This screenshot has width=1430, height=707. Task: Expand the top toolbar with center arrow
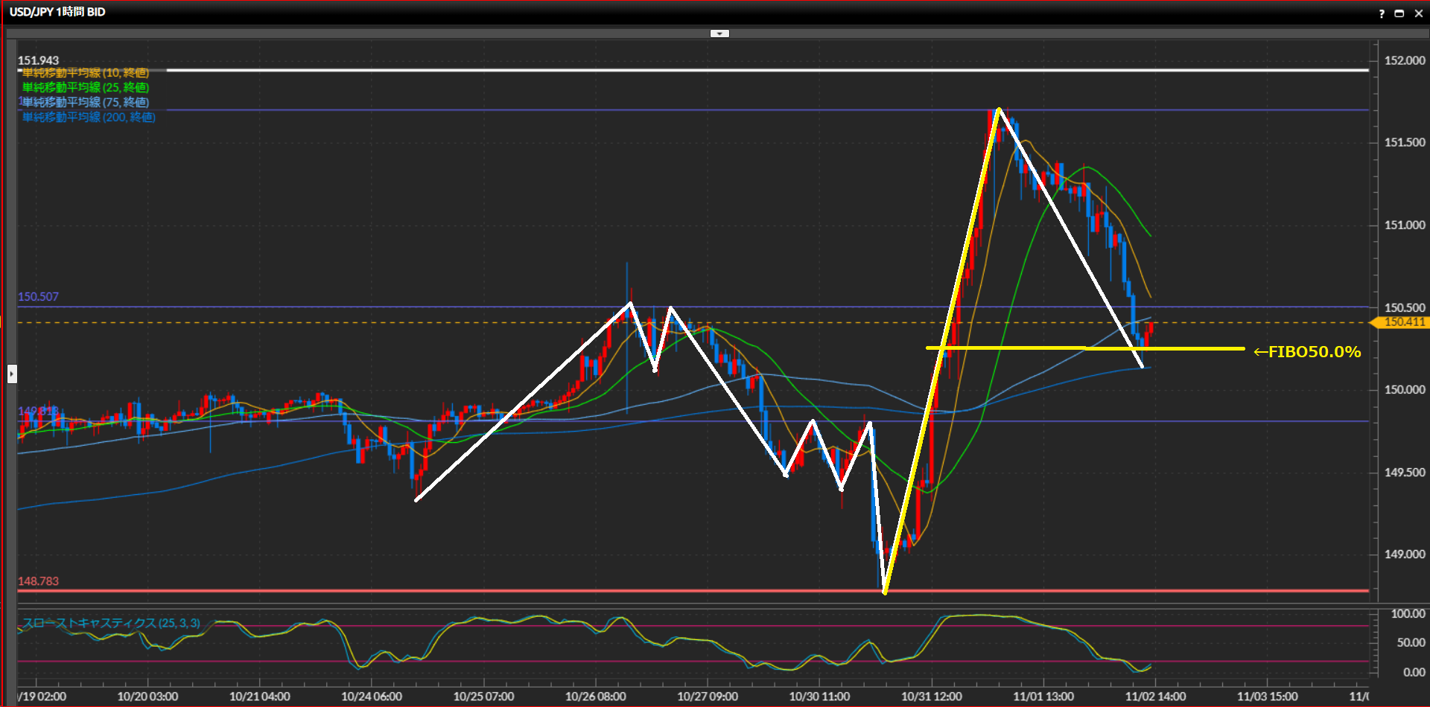pyautogui.click(x=719, y=33)
